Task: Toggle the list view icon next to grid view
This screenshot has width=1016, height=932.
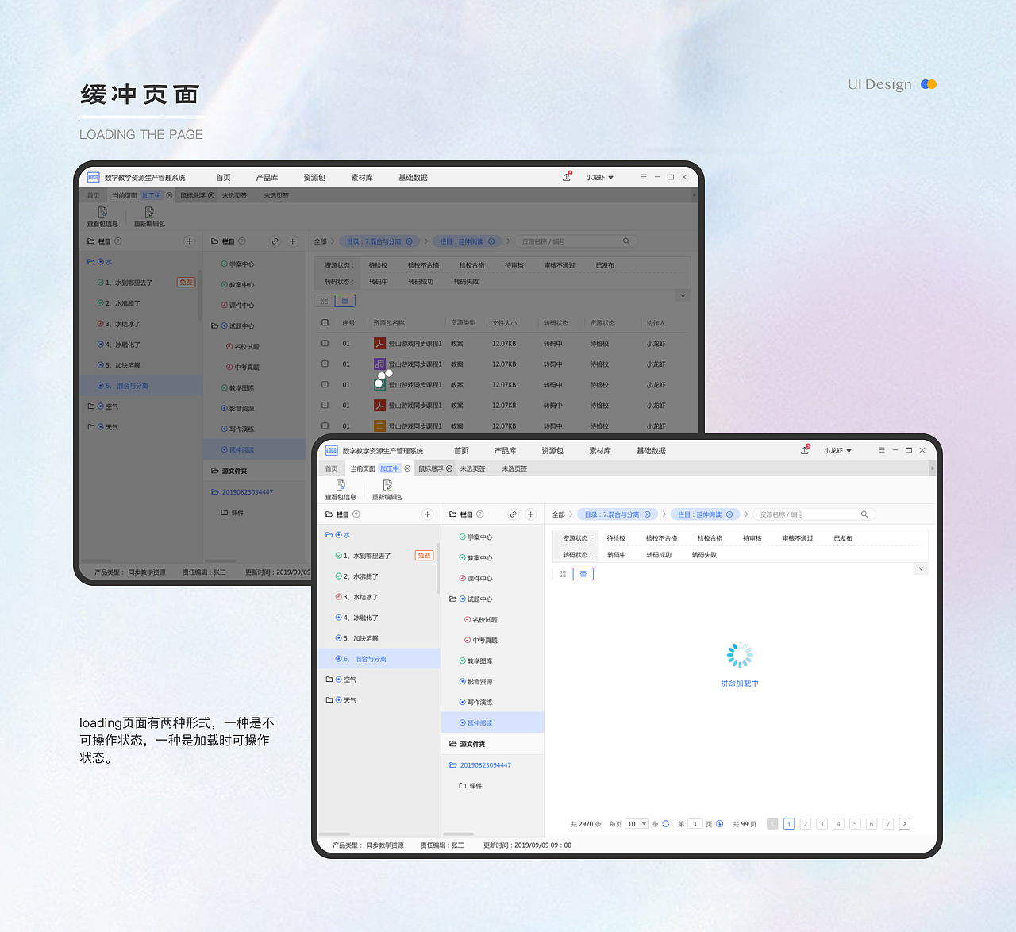Action: [x=583, y=573]
